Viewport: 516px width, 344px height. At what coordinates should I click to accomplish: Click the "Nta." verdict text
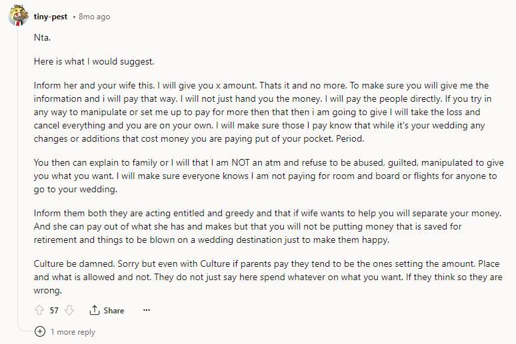click(x=42, y=39)
